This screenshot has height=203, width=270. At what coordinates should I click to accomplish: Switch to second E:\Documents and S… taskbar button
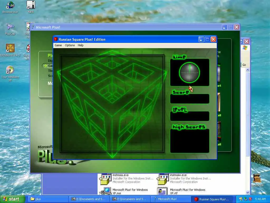(130, 199)
